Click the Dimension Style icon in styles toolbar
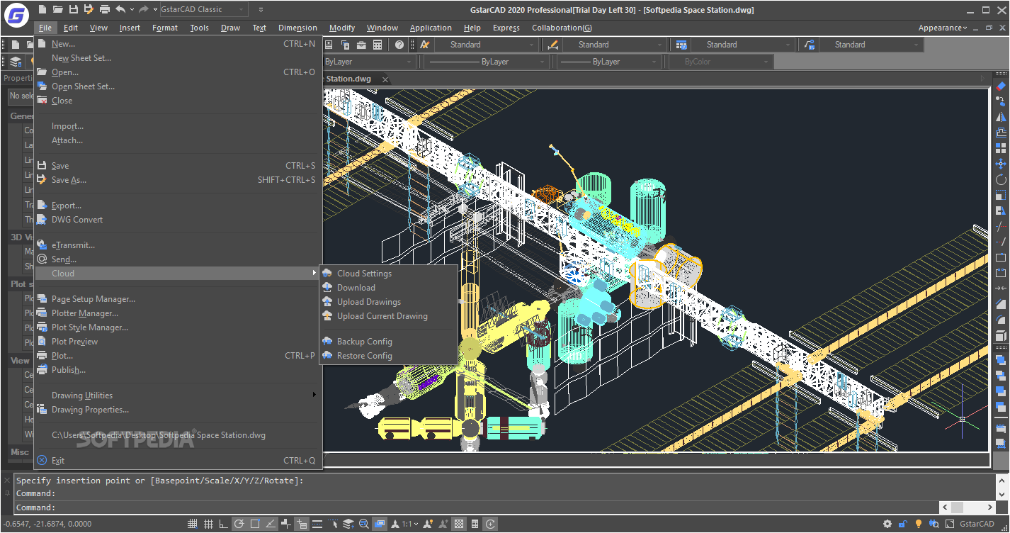Image resolution: width=1010 pixels, height=533 pixels. coord(553,45)
